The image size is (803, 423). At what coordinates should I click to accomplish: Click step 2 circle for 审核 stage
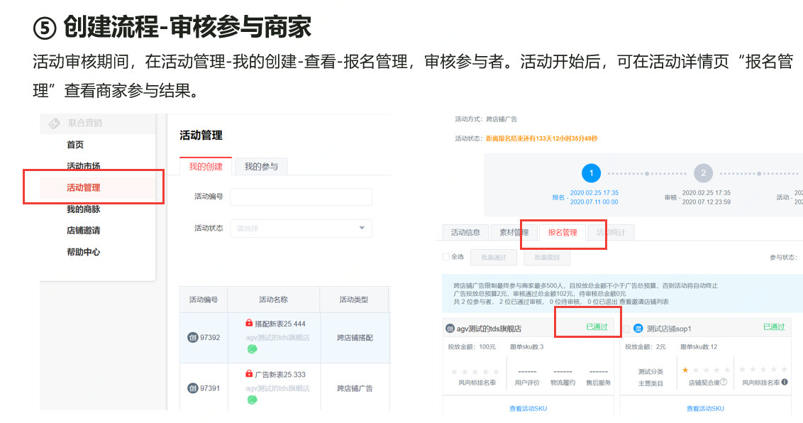(x=703, y=173)
